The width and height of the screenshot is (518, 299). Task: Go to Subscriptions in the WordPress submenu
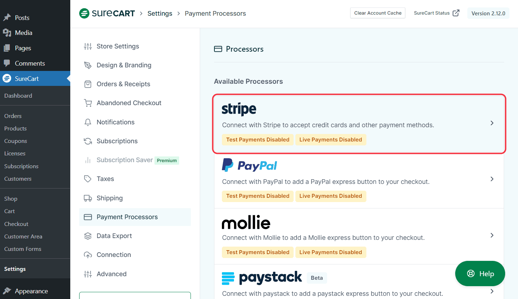pyautogui.click(x=21, y=166)
